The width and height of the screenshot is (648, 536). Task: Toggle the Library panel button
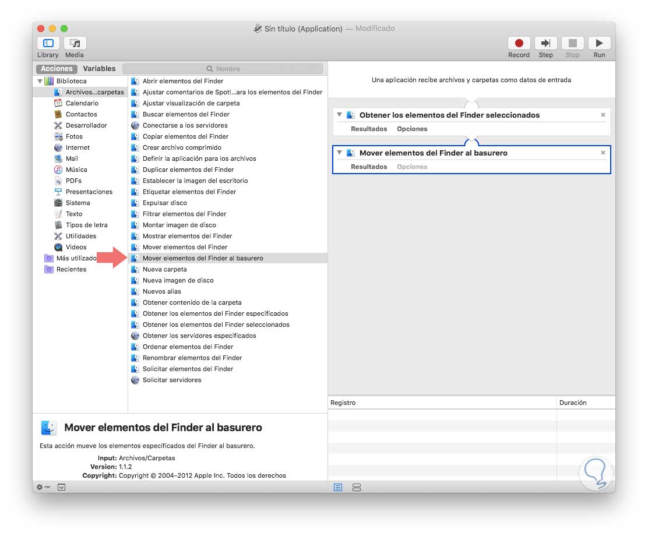click(x=48, y=43)
